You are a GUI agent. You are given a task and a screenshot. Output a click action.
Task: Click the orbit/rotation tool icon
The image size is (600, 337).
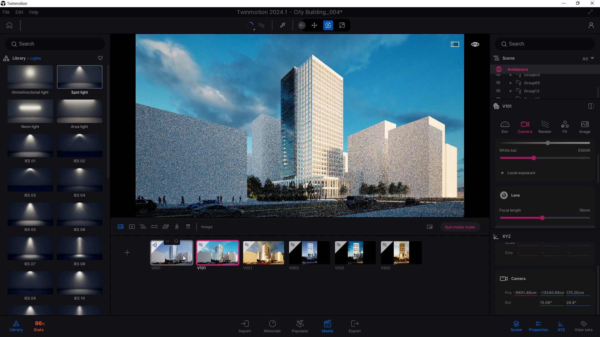pyautogui.click(x=328, y=26)
